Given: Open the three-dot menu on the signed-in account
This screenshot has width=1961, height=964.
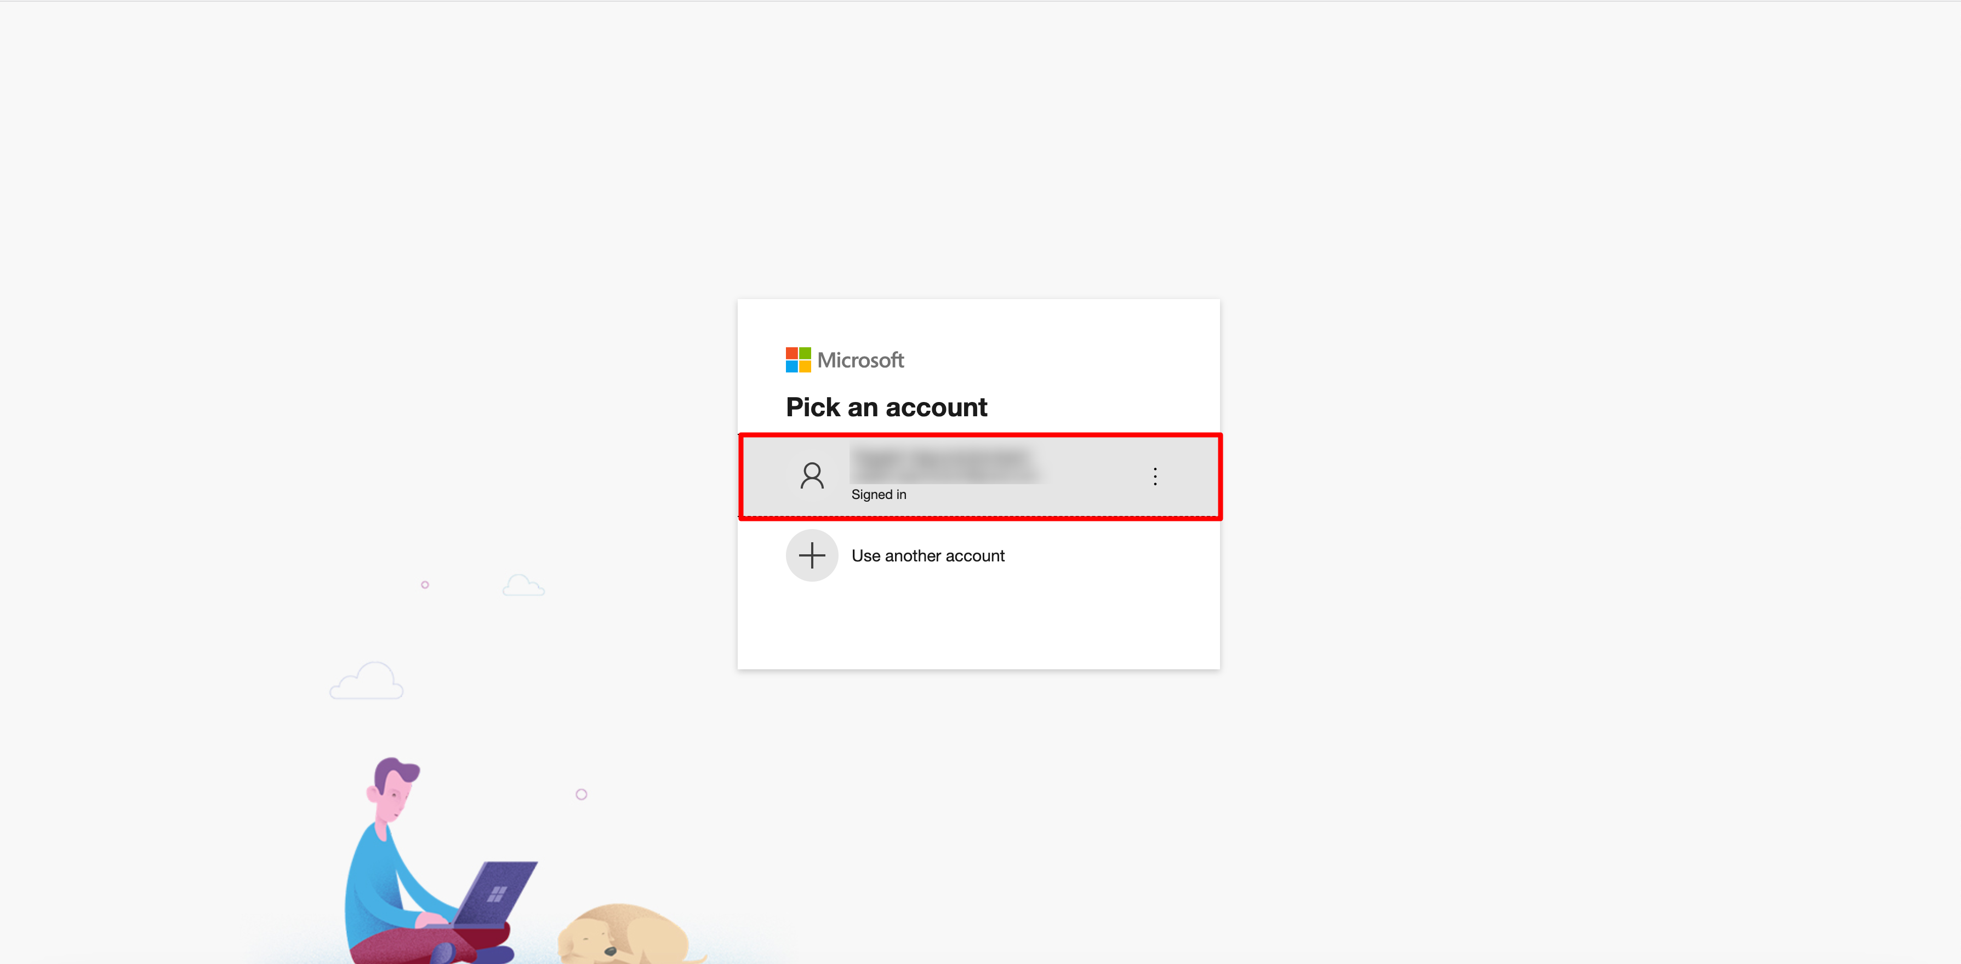Looking at the screenshot, I should point(1155,477).
